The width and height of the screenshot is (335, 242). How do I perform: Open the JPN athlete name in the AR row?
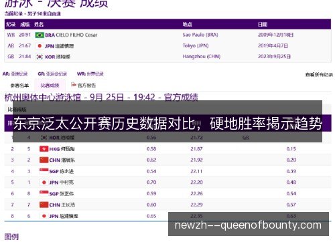60,46
